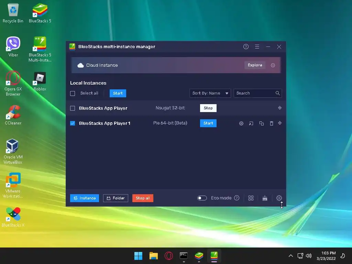The image size is (352, 264).
Task: Select the BlueStacks X desktop shortcut
Action: point(13,217)
